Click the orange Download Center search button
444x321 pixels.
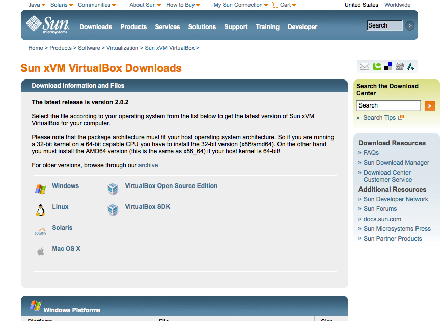tap(430, 106)
